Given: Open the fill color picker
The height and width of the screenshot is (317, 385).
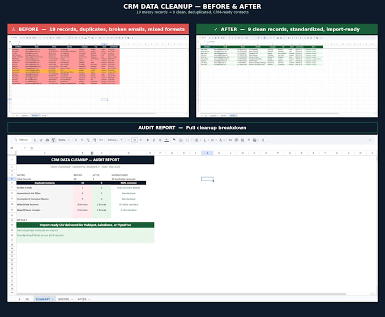Looking at the screenshot, I should (174, 140).
